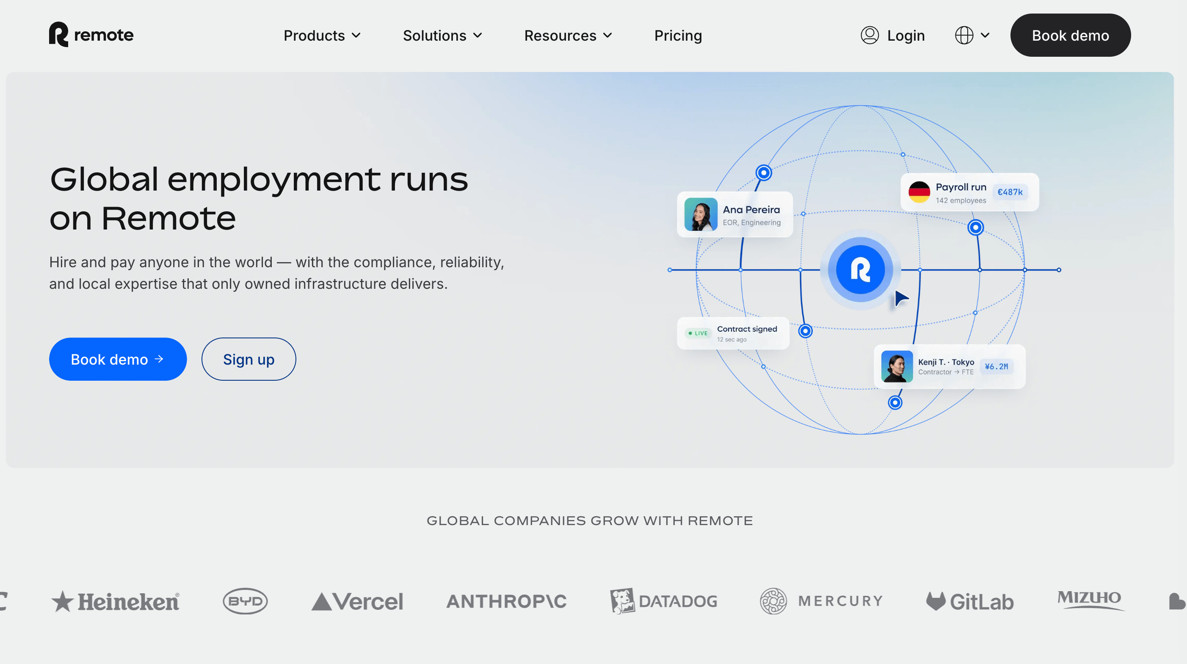
Task: Click the globe node marker above Ana Pereira card
Action: click(763, 172)
